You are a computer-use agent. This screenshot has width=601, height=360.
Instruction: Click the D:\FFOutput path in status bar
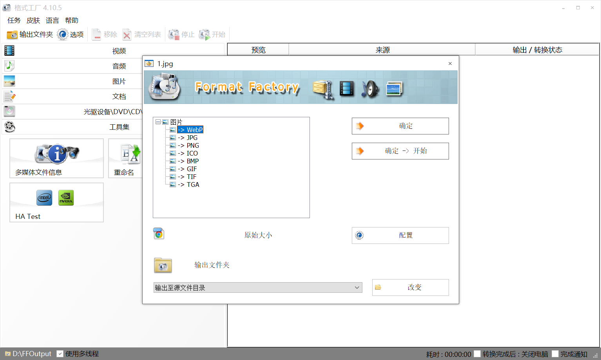[32, 354]
